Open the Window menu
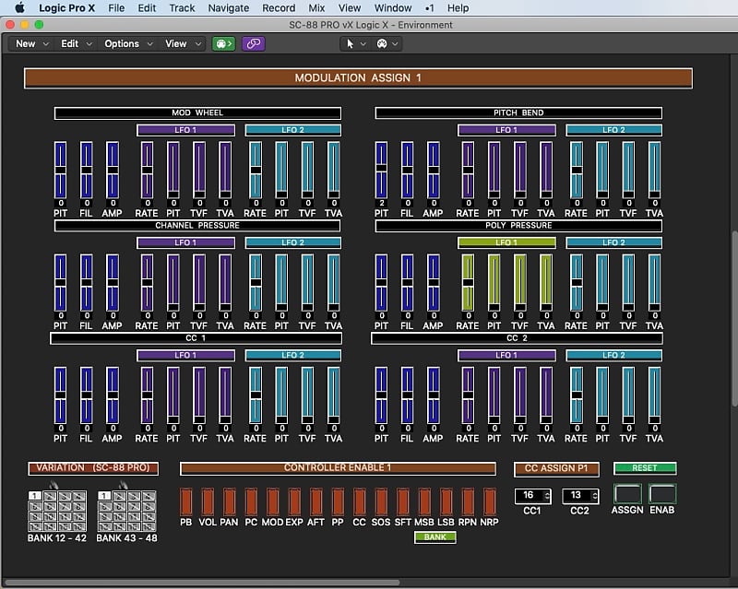 393,8
